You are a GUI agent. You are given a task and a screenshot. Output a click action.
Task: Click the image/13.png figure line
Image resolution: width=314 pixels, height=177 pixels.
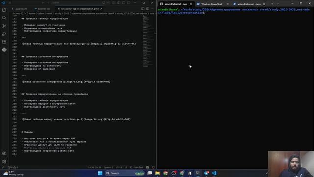(x=66, y=82)
